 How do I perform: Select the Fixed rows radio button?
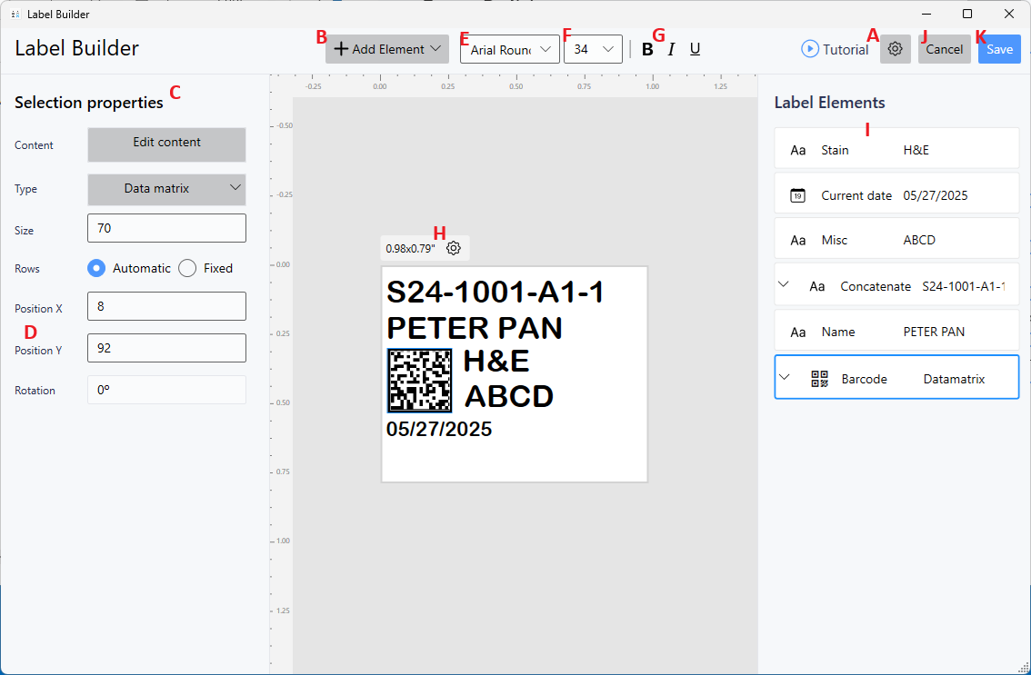(x=187, y=268)
